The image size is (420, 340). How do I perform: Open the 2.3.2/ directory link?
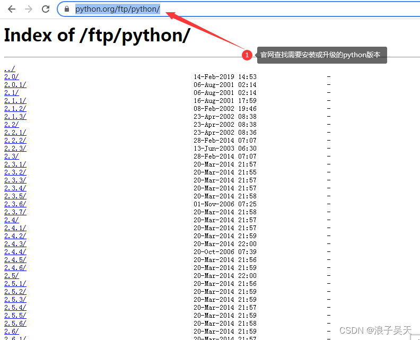click(15, 172)
